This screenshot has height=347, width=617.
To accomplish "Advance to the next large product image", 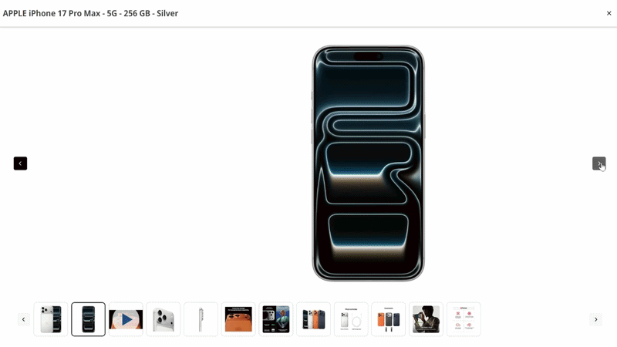I will pyautogui.click(x=599, y=163).
